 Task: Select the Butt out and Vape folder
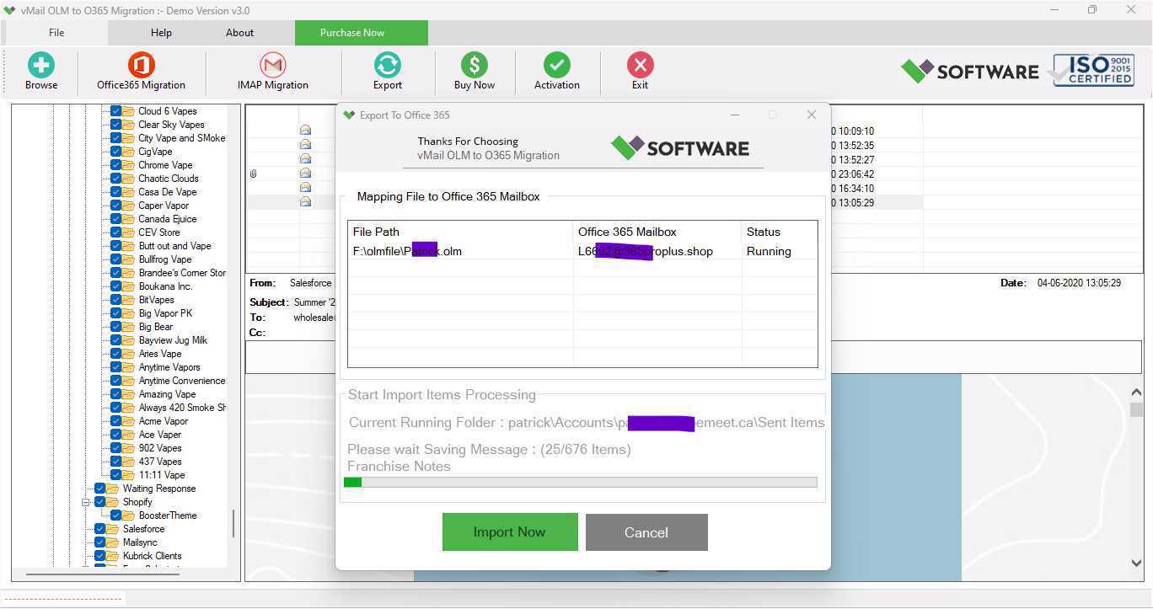[174, 246]
